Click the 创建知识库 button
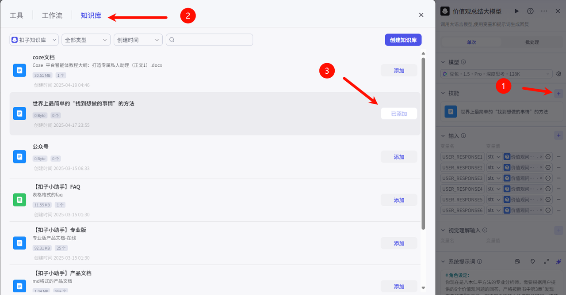The image size is (566, 295). click(x=403, y=40)
